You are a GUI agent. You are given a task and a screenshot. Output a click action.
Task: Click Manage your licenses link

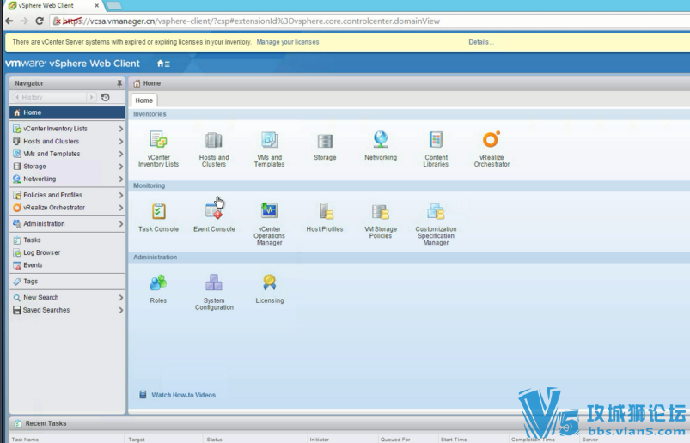(288, 42)
